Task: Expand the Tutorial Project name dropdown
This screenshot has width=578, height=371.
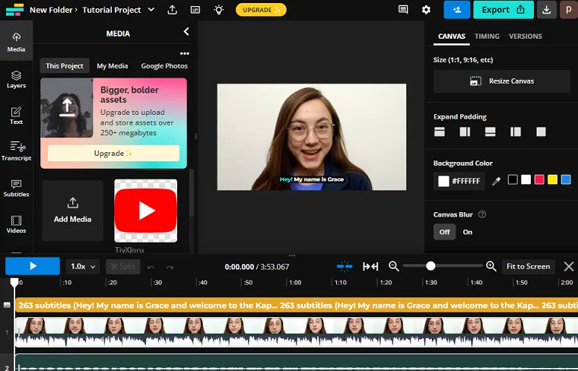Action: [x=151, y=10]
